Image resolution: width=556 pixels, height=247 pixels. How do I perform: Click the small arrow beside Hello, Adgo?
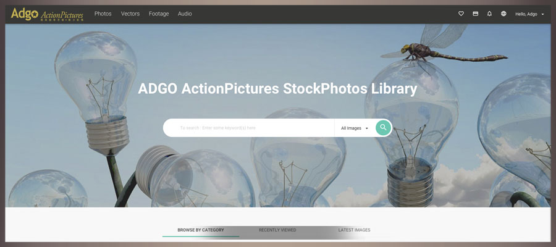542,15
